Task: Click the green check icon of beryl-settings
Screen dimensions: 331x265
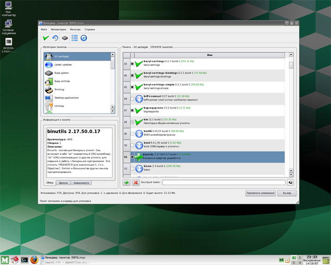Action: pos(139,64)
